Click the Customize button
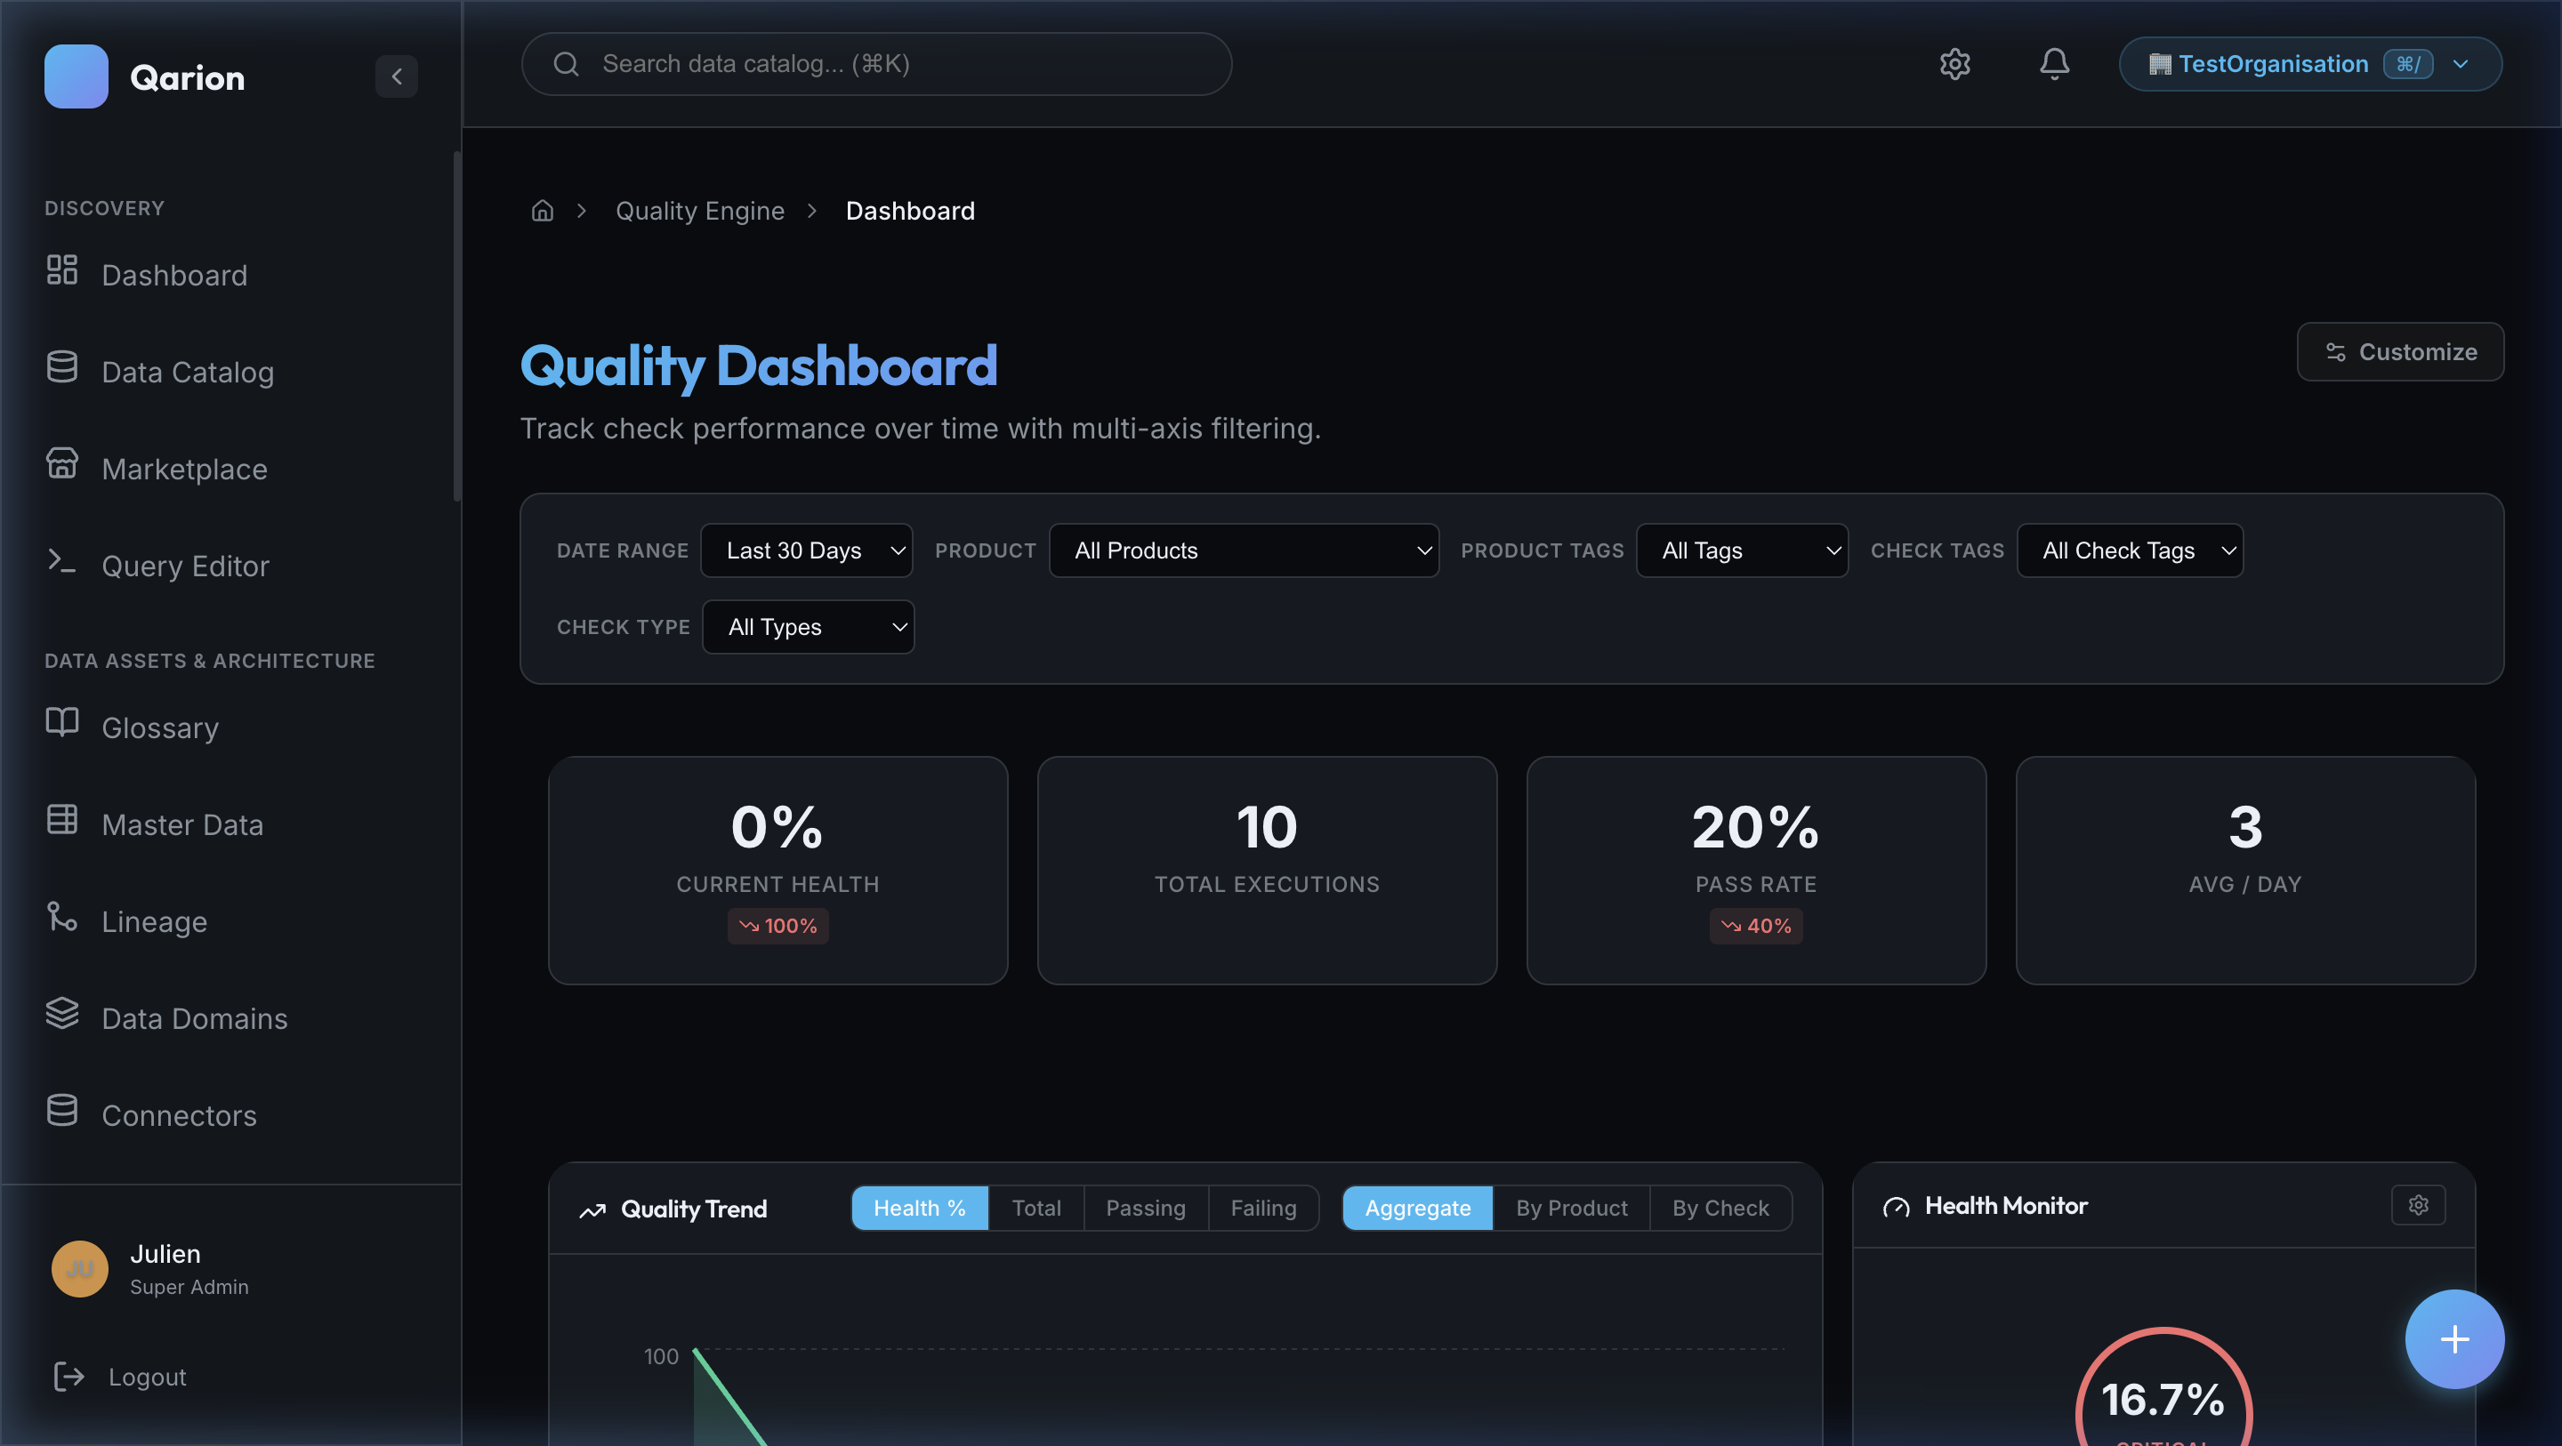This screenshot has width=2562, height=1446. [x=2400, y=351]
